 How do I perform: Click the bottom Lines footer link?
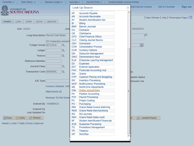(14, 123)
